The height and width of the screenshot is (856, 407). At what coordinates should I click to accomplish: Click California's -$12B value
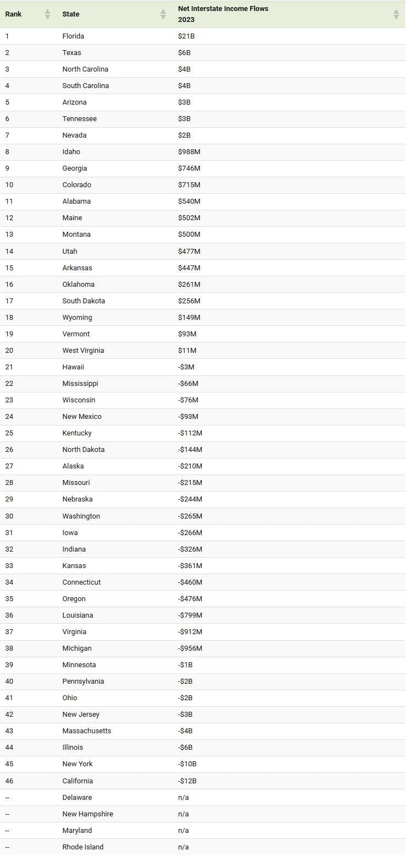coord(187,781)
